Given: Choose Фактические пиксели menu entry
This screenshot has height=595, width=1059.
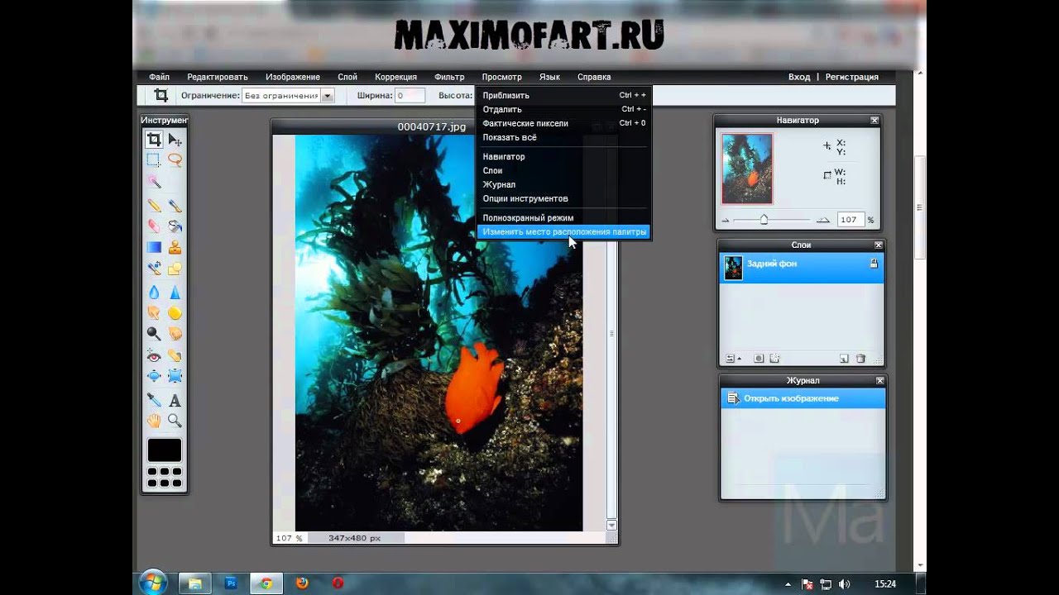Looking at the screenshot, I should 564,123.
